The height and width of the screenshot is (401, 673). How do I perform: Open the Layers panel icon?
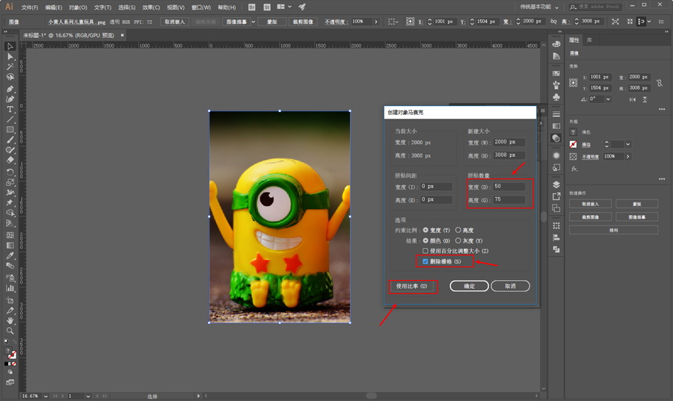(556, 184)
